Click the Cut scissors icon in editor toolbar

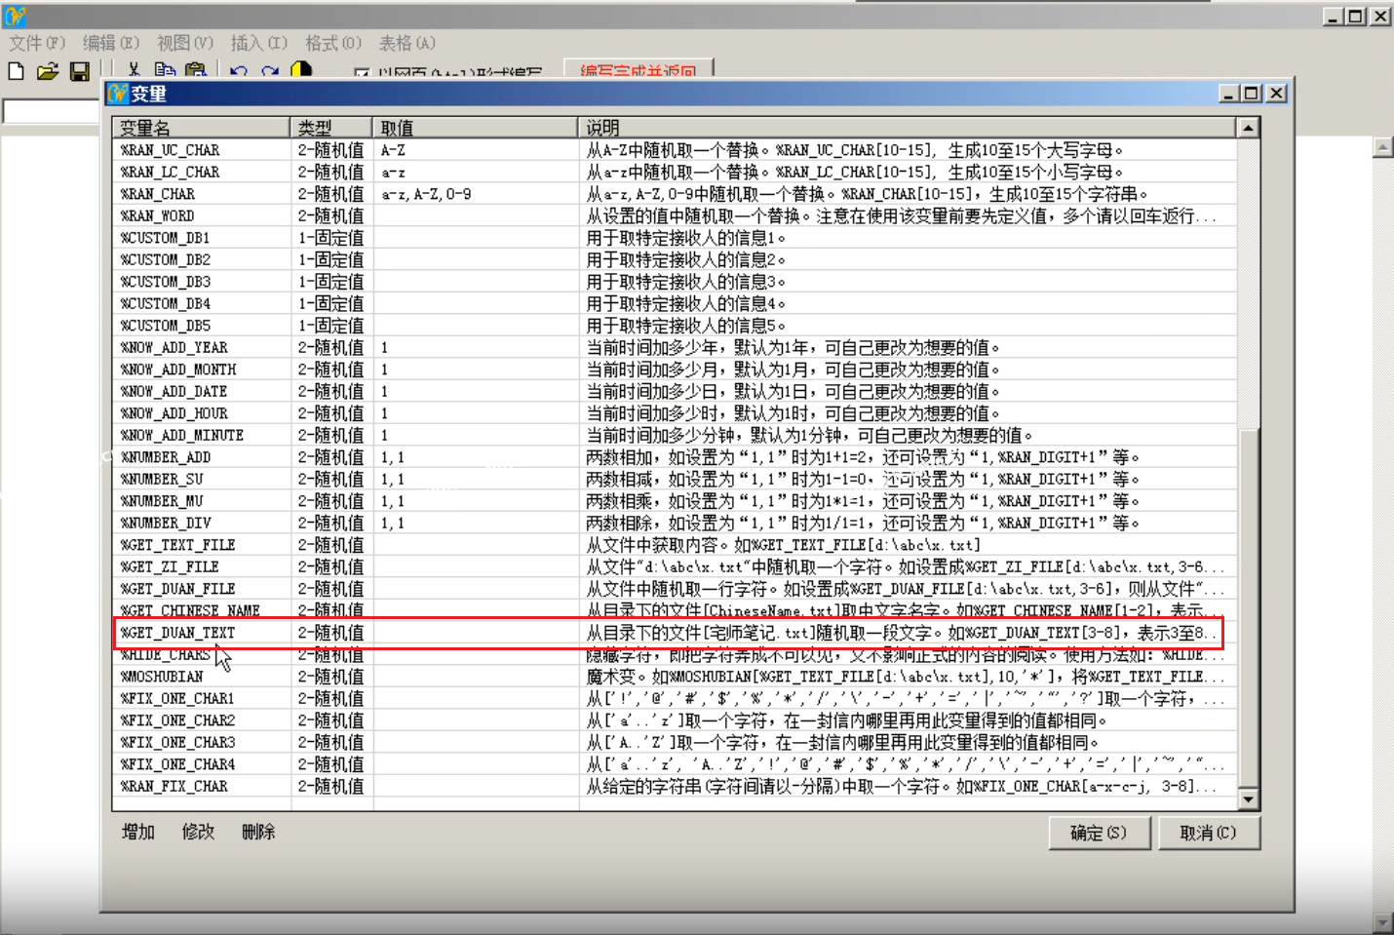pyautogui.click(x=134, y=69)
